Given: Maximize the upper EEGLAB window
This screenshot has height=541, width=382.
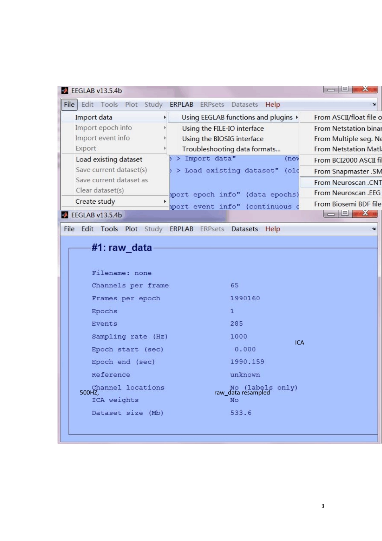Looking at the screenshot, I should pos(345,89).
